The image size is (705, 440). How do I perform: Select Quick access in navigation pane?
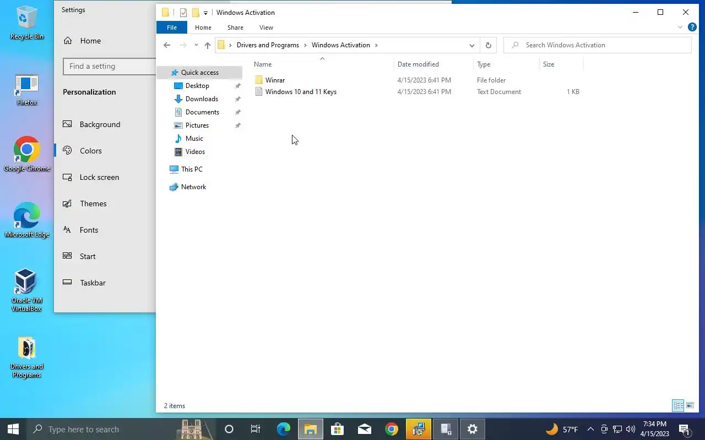[199, 73]
